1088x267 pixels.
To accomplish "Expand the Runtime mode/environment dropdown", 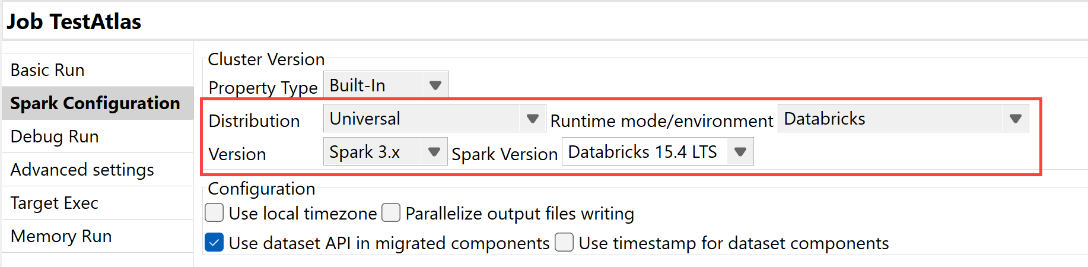I will click(1015, 119).
